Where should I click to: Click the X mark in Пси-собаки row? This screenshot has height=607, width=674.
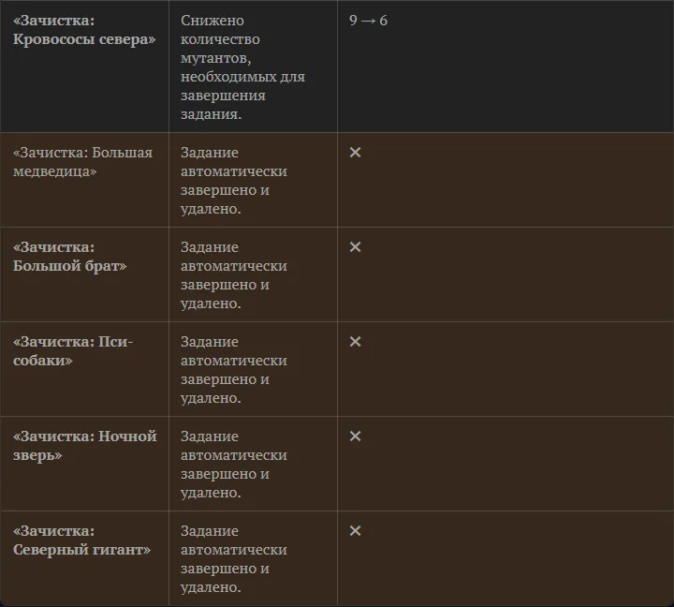(x=355, y=342)
